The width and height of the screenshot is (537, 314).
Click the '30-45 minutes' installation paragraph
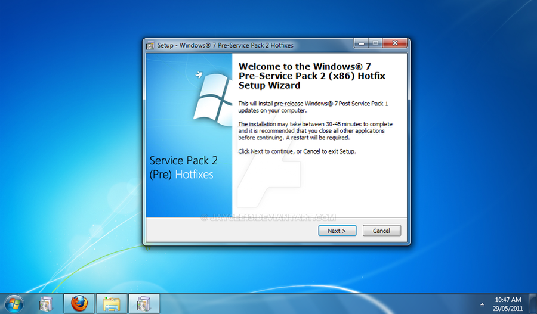[x=316, y=130]
